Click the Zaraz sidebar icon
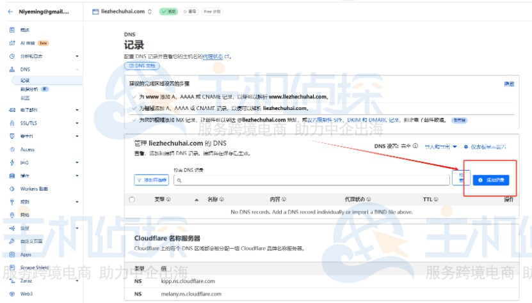Screen dimensions: 532x303 tap(12, 281)
